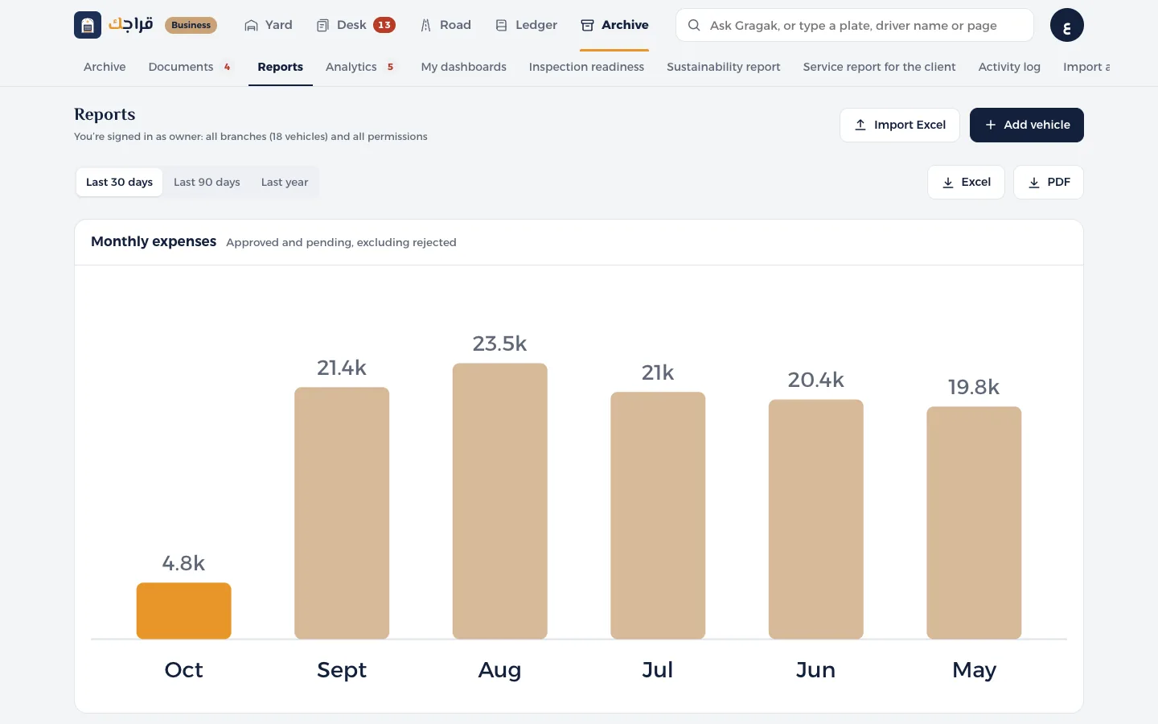Image resolution: width=1158 pixels, height=724 pixels.
Task: Click the May expenses bar
Action: pos(974,523)
